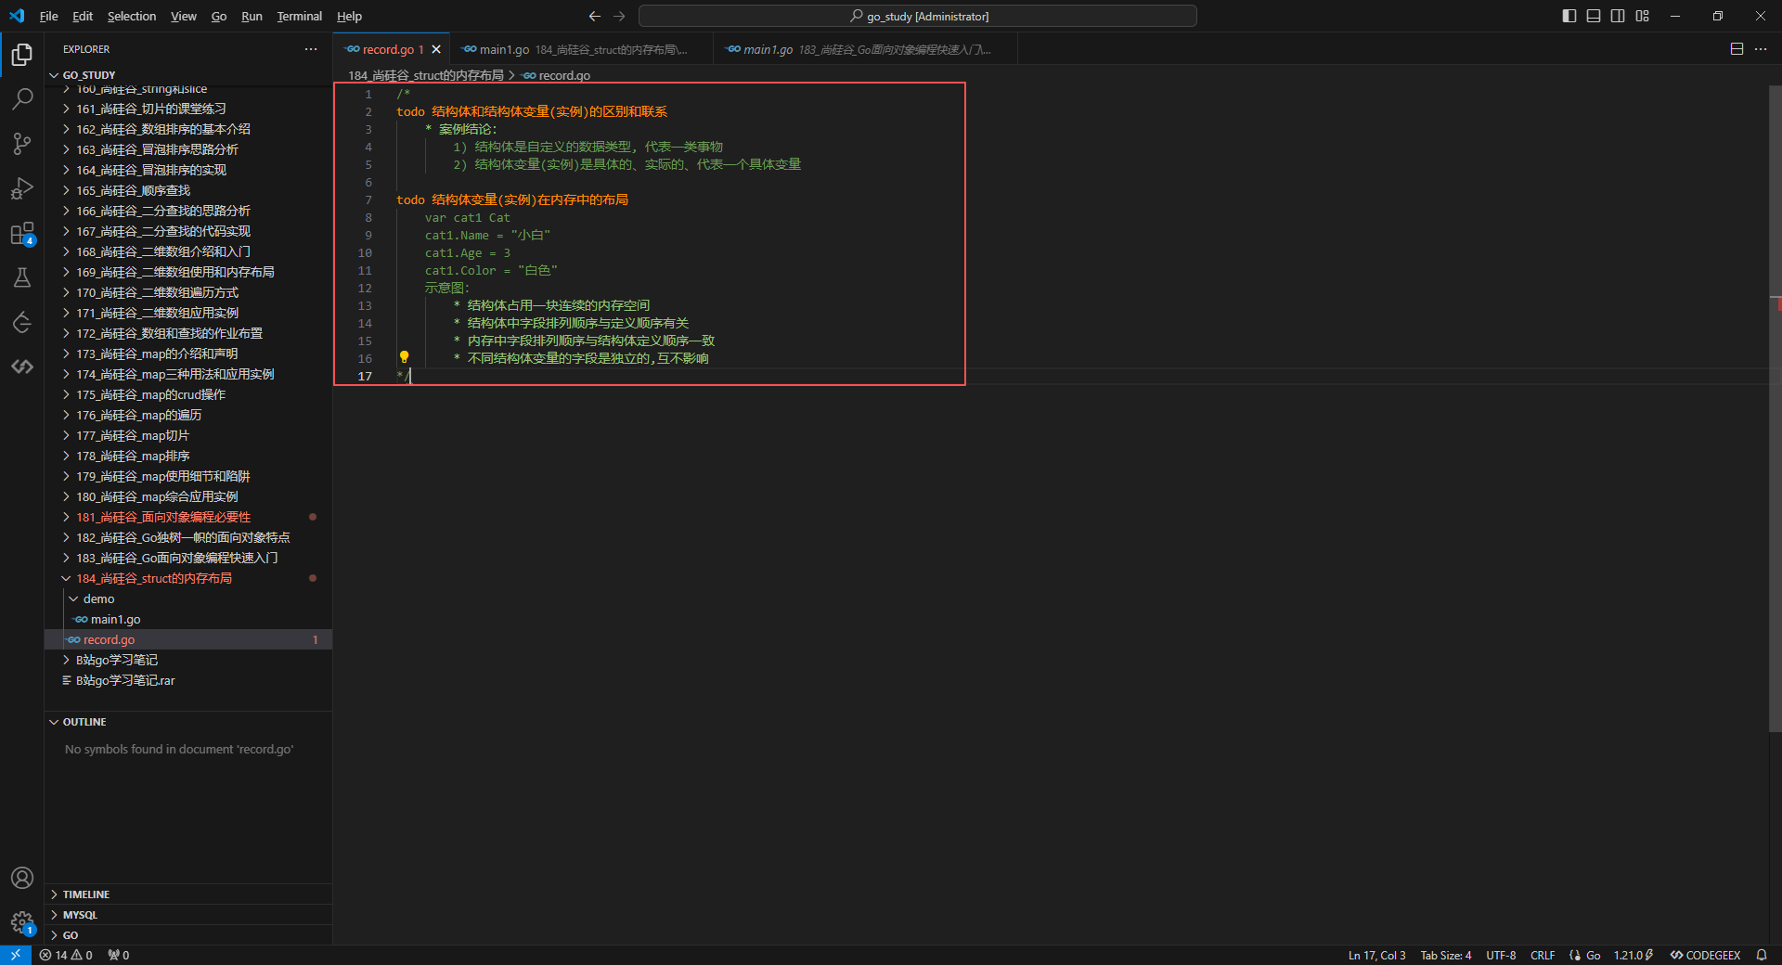This screenshot has width=1782, height=965.
Task: Expand the B站go学习笔记 folder
Action: pyautogui.click(x=188, y=660)
